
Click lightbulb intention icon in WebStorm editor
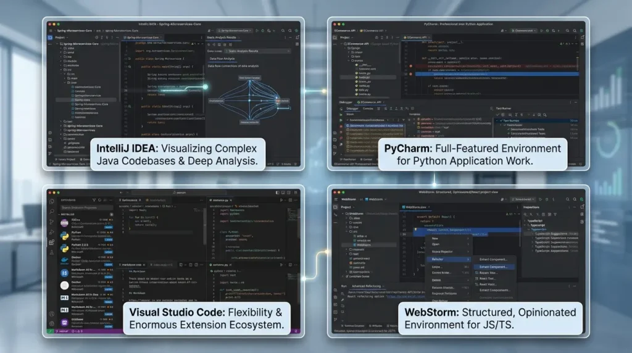[415, 230]
